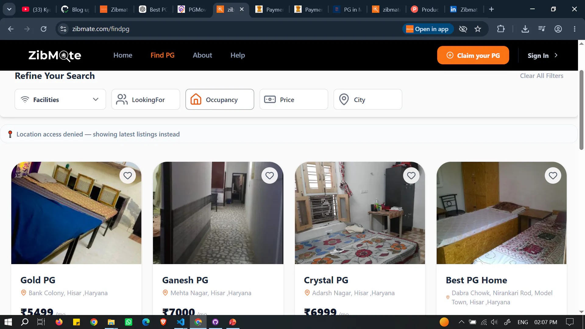This screenshot has height=329, width=585.
Task: Click the site information icon in address bar
Action: pos(63,29)
